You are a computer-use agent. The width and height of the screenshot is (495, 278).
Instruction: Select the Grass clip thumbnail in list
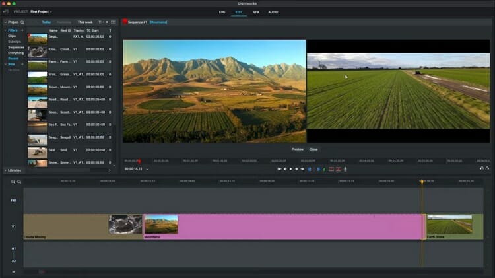point(37,77)
